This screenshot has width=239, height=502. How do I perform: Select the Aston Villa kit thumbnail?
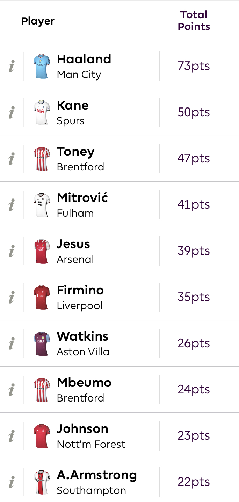point(42,343)
